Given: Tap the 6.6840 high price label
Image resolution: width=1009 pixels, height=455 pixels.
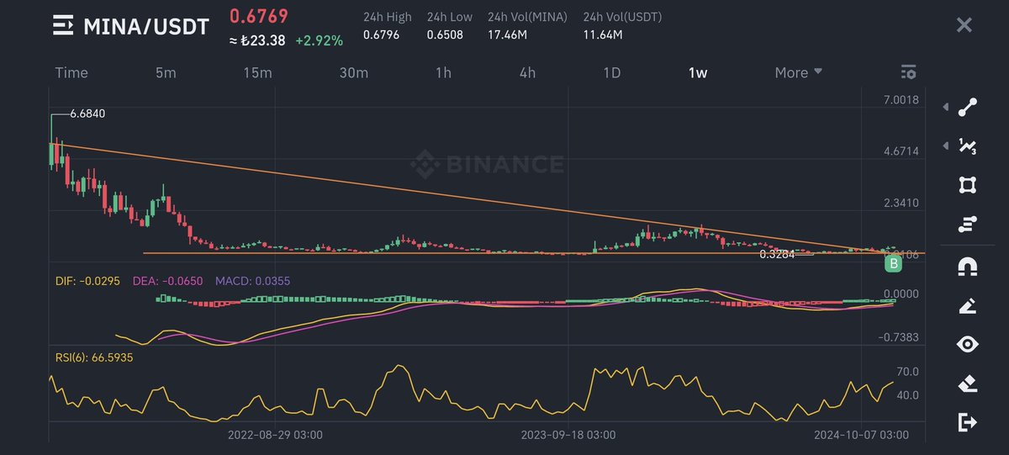Looking at the screenshot, I should pyautogui.click(x=87, y=113).
